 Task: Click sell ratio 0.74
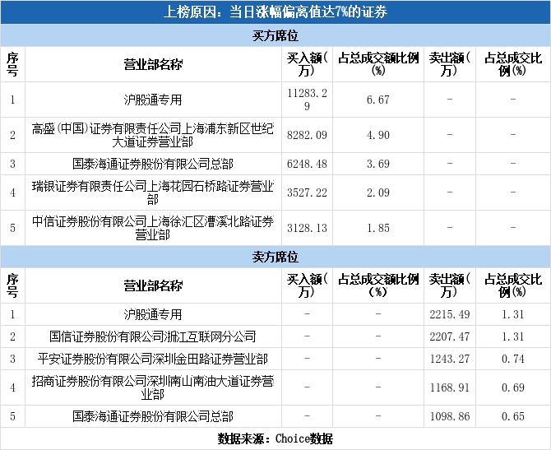click(x=513, y=359)
